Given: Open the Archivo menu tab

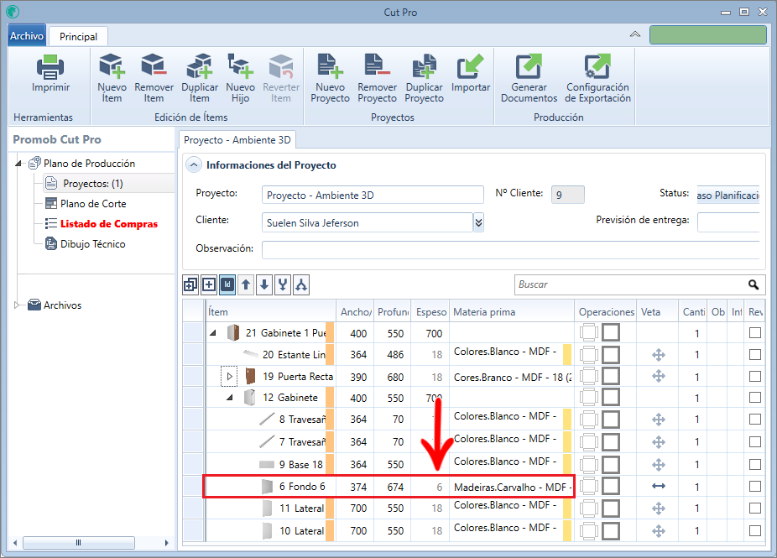Looking at the screenshot, I should point(27,36).
